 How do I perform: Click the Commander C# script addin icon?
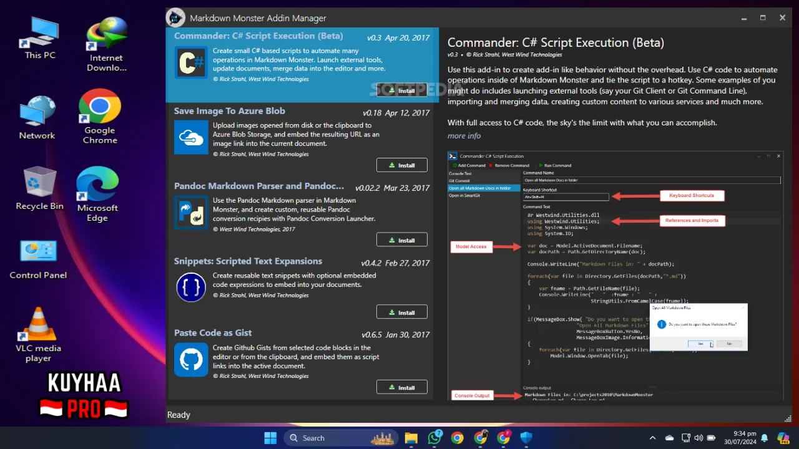point(191,62)
